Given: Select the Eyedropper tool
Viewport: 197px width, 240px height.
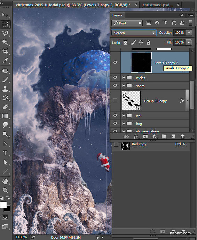Looking at the screenshot, I should click(5, 61).
